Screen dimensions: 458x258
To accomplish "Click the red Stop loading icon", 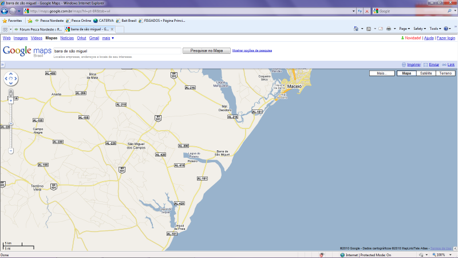I will [367, 11].
